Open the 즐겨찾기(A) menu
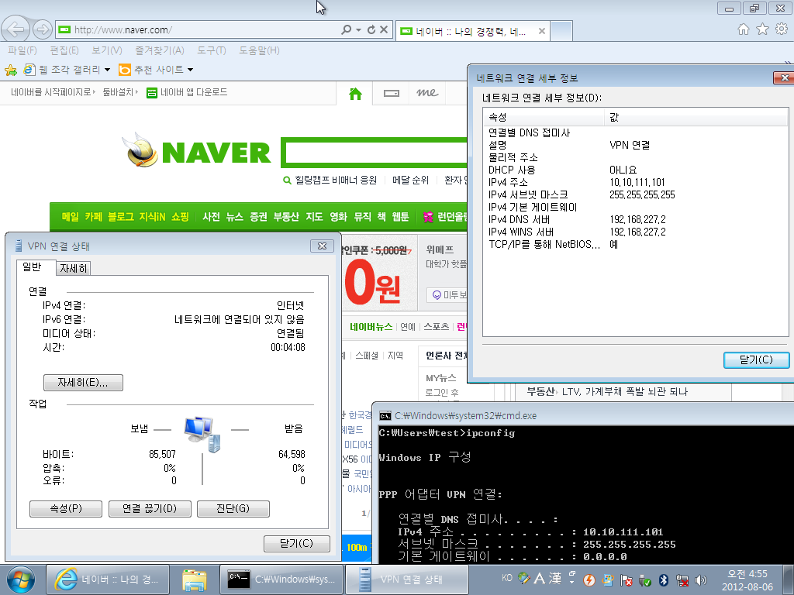Viewport: 794px width, 595px height. (x=160, y=50)
